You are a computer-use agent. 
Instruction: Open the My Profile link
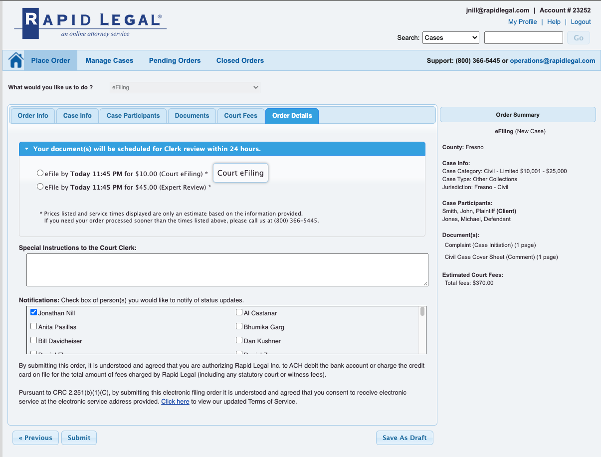point(523,22)
